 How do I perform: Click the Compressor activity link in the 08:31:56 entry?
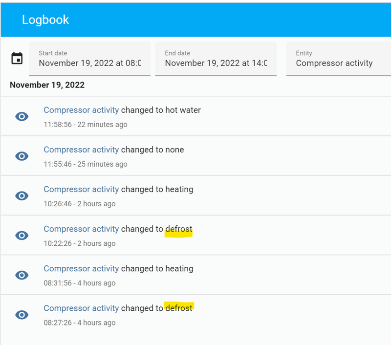pyautogui.click(x=81, y=268)
